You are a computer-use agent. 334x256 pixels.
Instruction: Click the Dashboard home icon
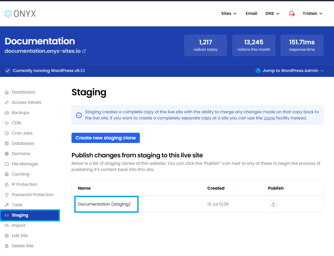(7, 92)
